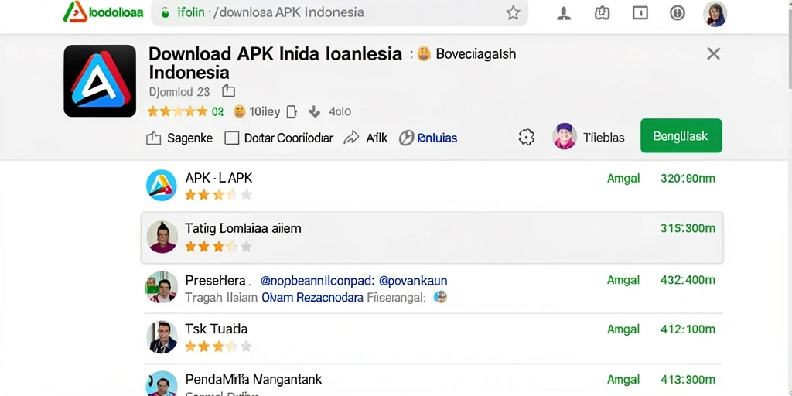Click the five-star rating of the app
Viewport: 792px width, 396px height.
(x=177, y=111)
